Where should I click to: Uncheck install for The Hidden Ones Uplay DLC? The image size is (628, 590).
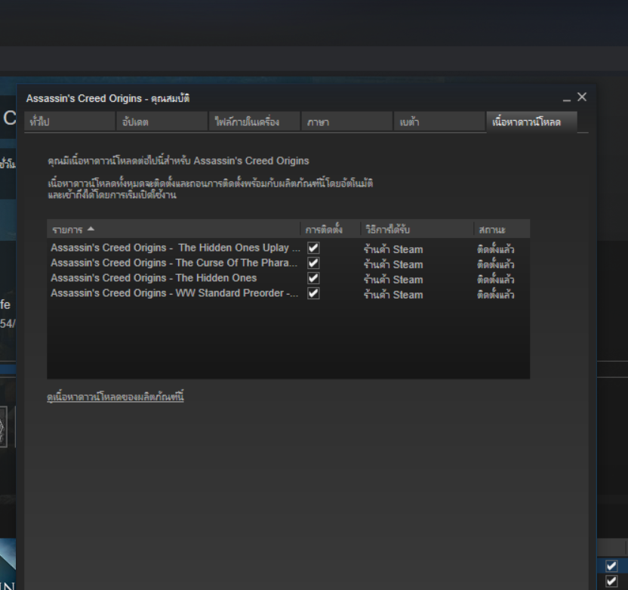point(313,248)
